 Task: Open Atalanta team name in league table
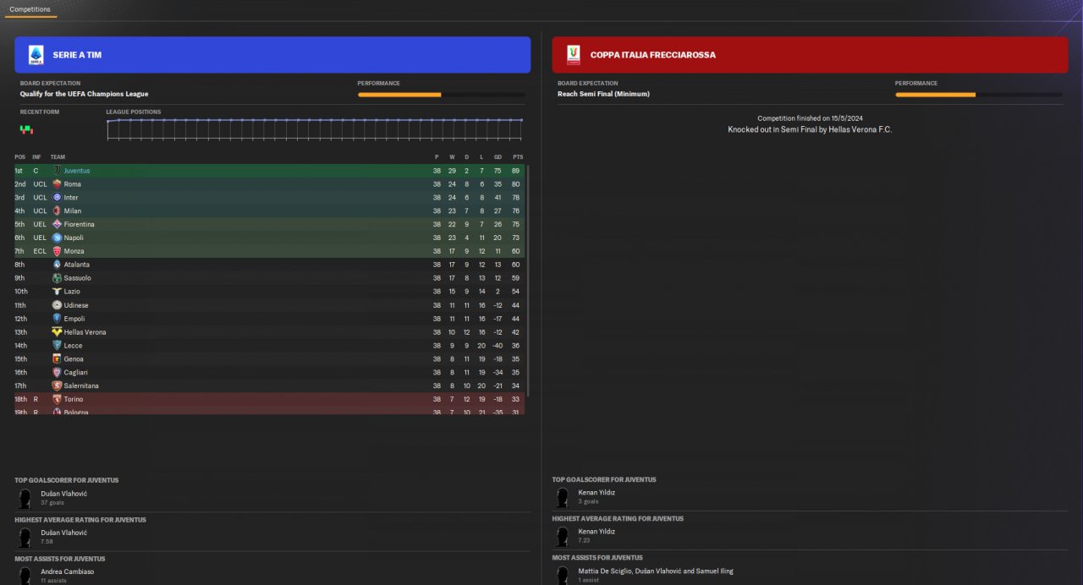(x=77, y=265)
